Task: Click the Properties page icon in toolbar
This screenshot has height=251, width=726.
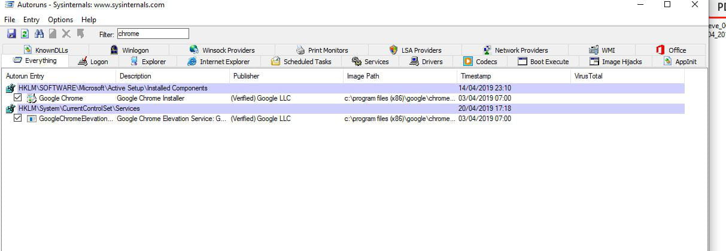Action: pos(53,34)
